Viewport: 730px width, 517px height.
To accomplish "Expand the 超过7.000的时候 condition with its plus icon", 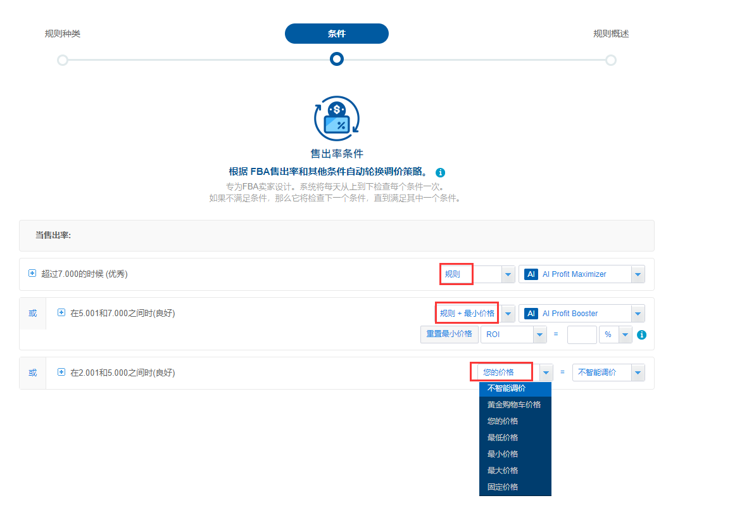I will [x=32, y=274].
